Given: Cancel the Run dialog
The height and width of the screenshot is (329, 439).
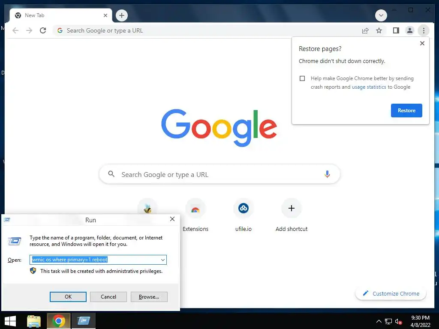Looking at the screenshot, I should [108, 297].
